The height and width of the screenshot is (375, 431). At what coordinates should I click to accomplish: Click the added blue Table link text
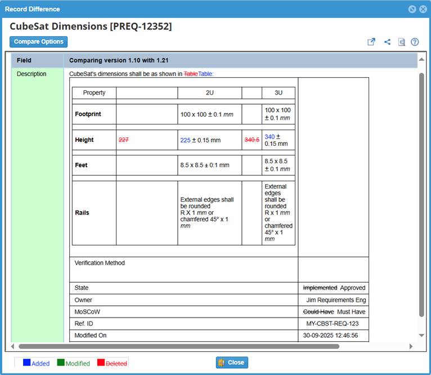coord(205,73)
